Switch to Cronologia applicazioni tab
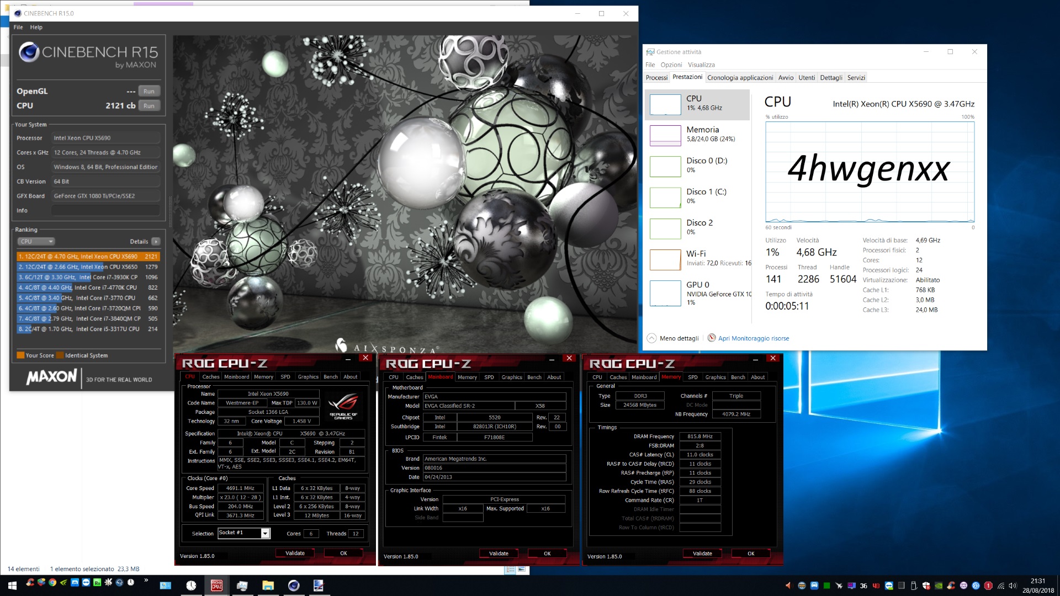This screenshot has width=1060, height=596. click(x=740, y=78)
